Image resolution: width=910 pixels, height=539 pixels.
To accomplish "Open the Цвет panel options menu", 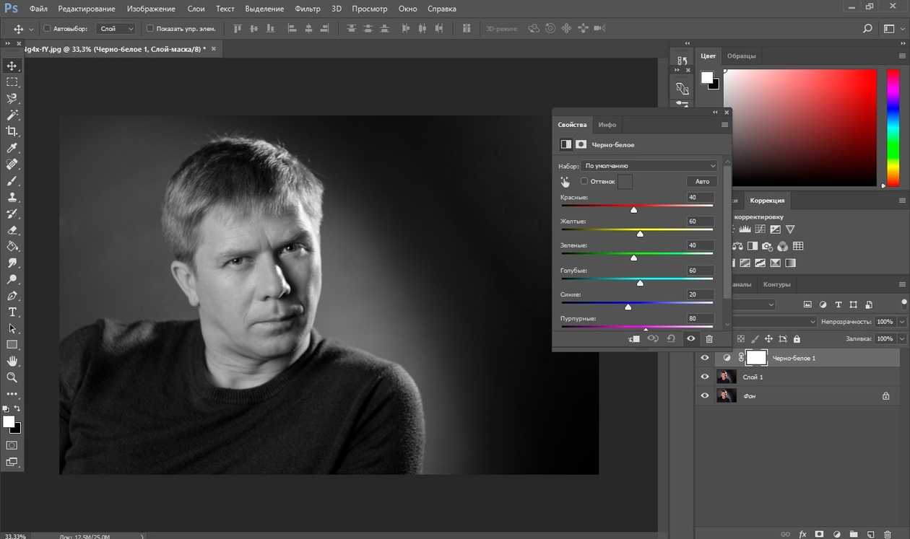I will click(903, 56).
